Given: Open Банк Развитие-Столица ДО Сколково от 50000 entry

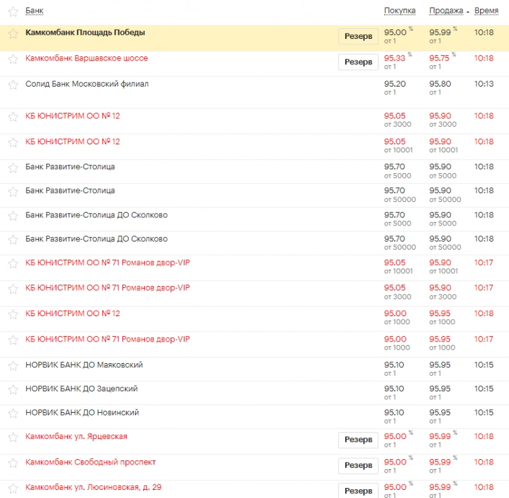Looking at the screenshot, I should [97, 239].
